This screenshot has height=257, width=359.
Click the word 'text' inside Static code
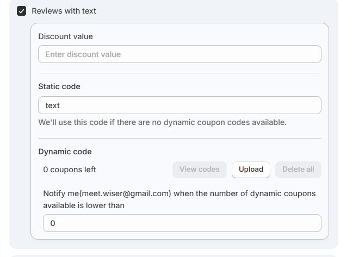[53, 105]
